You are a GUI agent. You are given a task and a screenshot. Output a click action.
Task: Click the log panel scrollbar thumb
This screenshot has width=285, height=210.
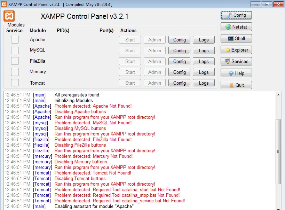tap(278, 151)
